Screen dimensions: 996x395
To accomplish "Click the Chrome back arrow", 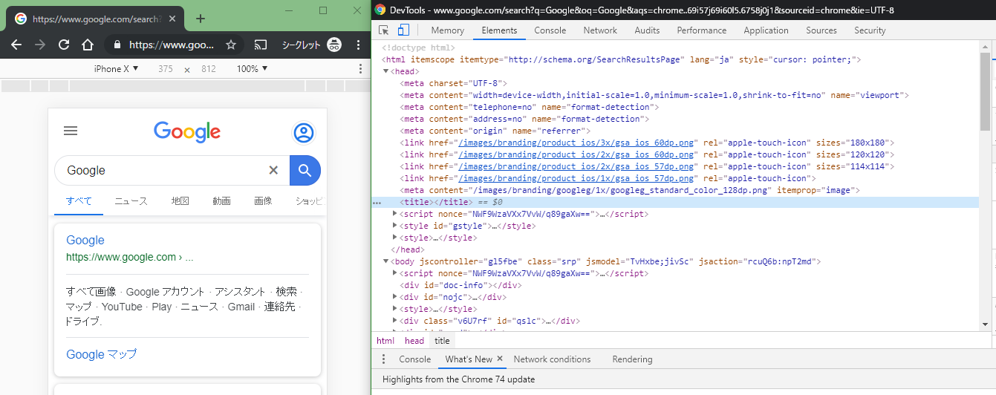I will click(16, 45).
